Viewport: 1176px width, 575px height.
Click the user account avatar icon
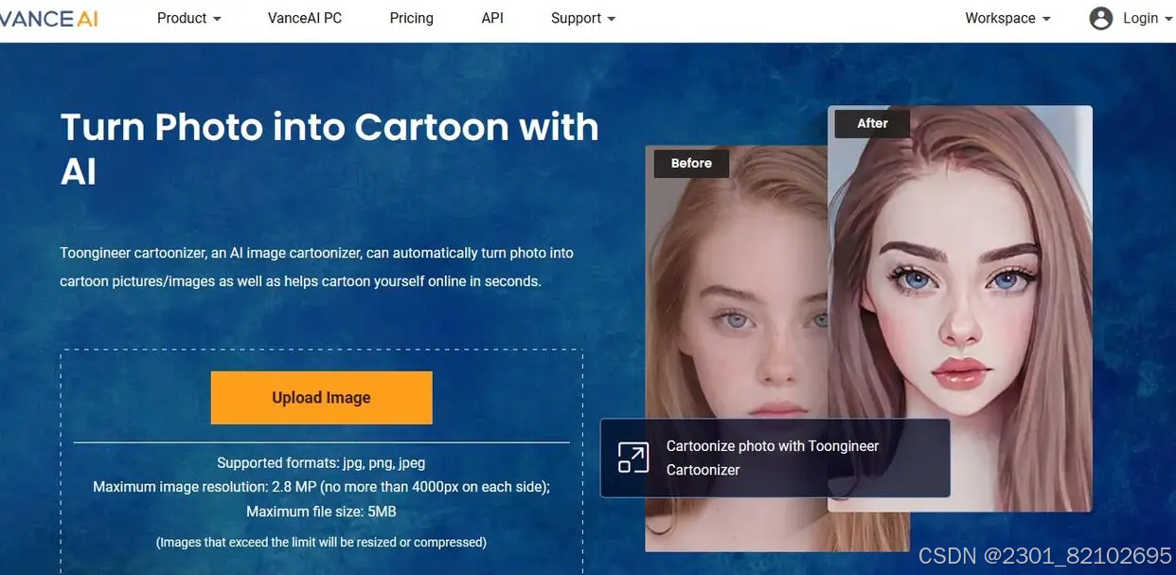click(1101, 18)
